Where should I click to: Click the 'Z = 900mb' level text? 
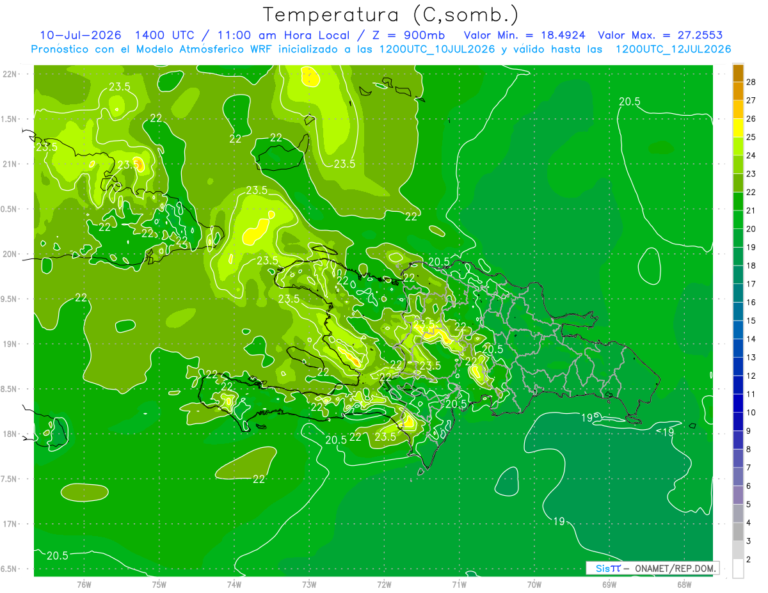[x=407, y=35]
